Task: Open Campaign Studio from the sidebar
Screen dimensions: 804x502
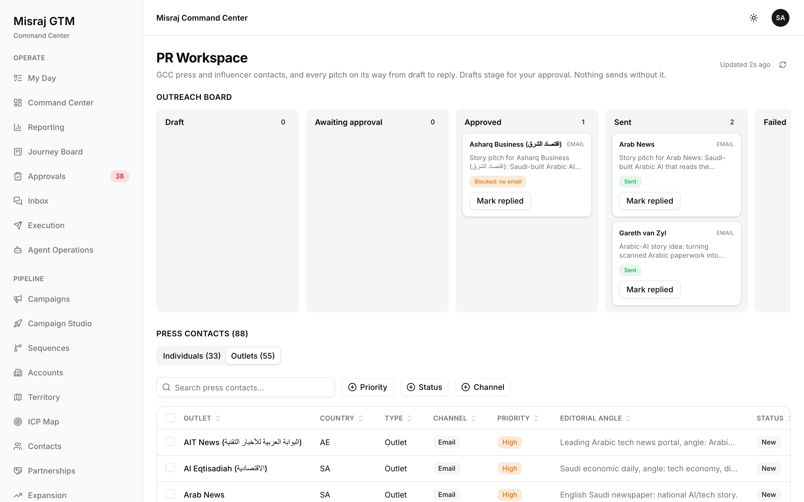Action: 71,324
